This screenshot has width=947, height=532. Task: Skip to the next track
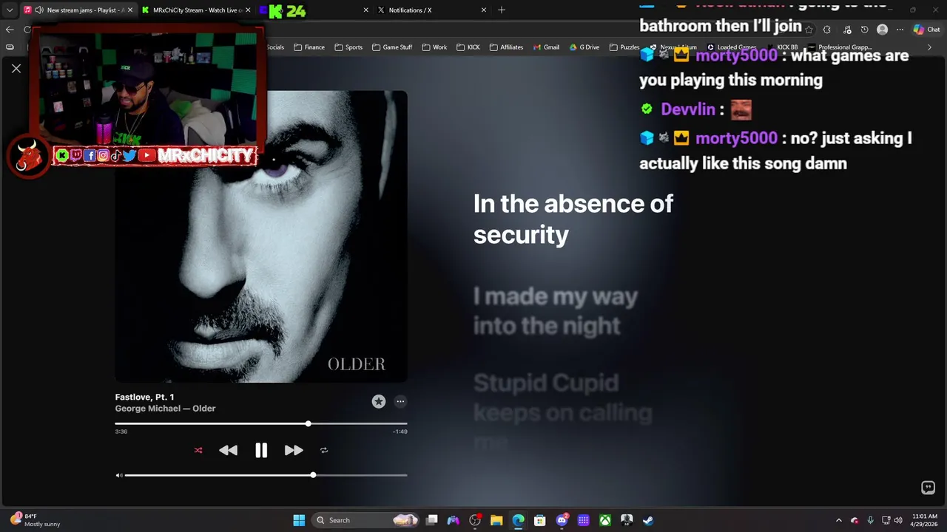(294, 450)
